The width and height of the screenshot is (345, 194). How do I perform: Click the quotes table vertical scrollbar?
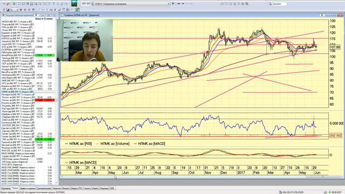[x=56, y=101]
